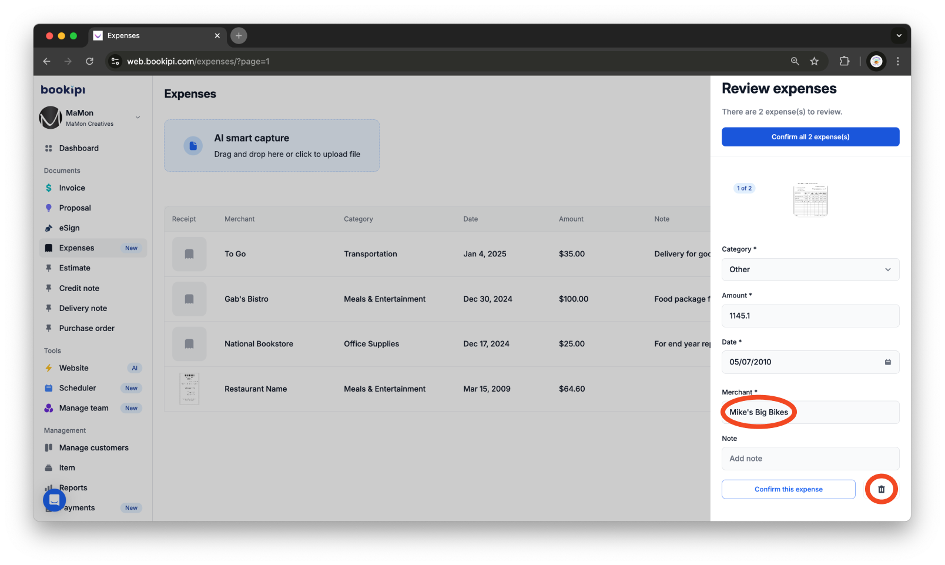Open the MaMon Creatives workspace switcher

(138, 117)
